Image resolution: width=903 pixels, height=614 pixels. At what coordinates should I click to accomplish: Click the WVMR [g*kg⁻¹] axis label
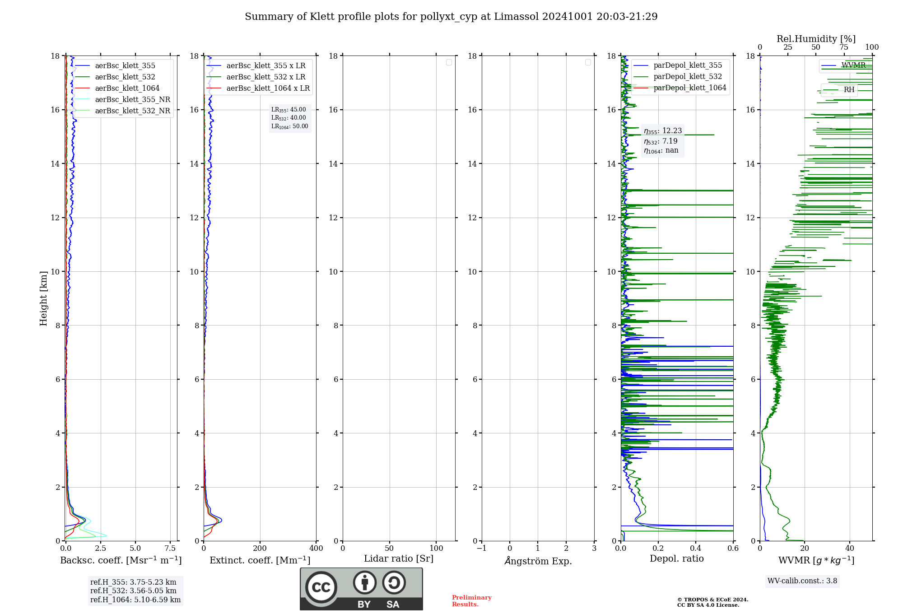point(816,560)
